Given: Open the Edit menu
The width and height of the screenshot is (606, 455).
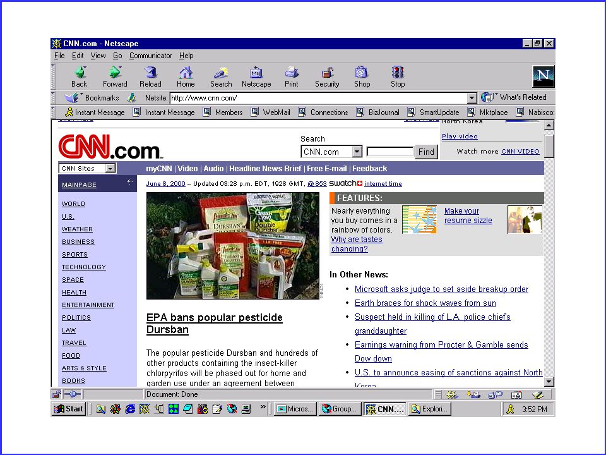Looking at the screenshot, I should 78,56.
